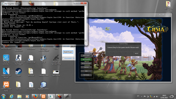Click the Versão input field

click(x=72, y=46)
